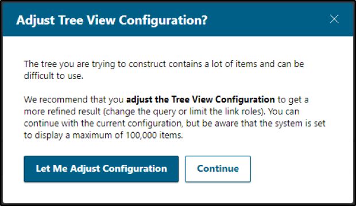Click the X icon in the header
The image size is (356, 206).
click(x=334, y=19)
